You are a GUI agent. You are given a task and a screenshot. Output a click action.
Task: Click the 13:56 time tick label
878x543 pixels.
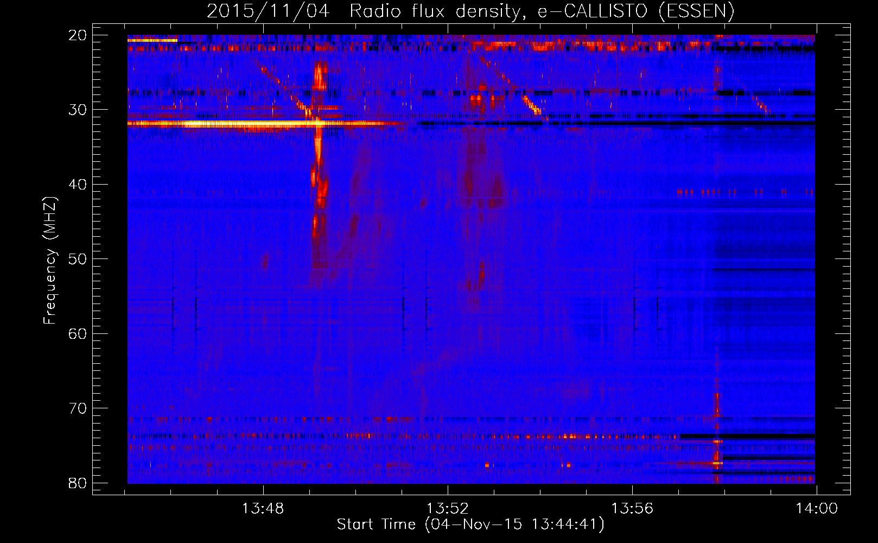click(x=632, y=509)
